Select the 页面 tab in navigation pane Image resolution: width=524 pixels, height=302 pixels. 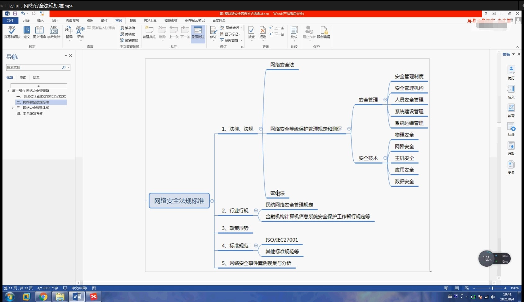(22, 77)
